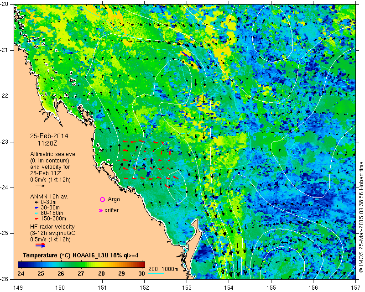Click the 'drifter' legend label
This screenshot has width=365, height=292.
coord(111,210)
